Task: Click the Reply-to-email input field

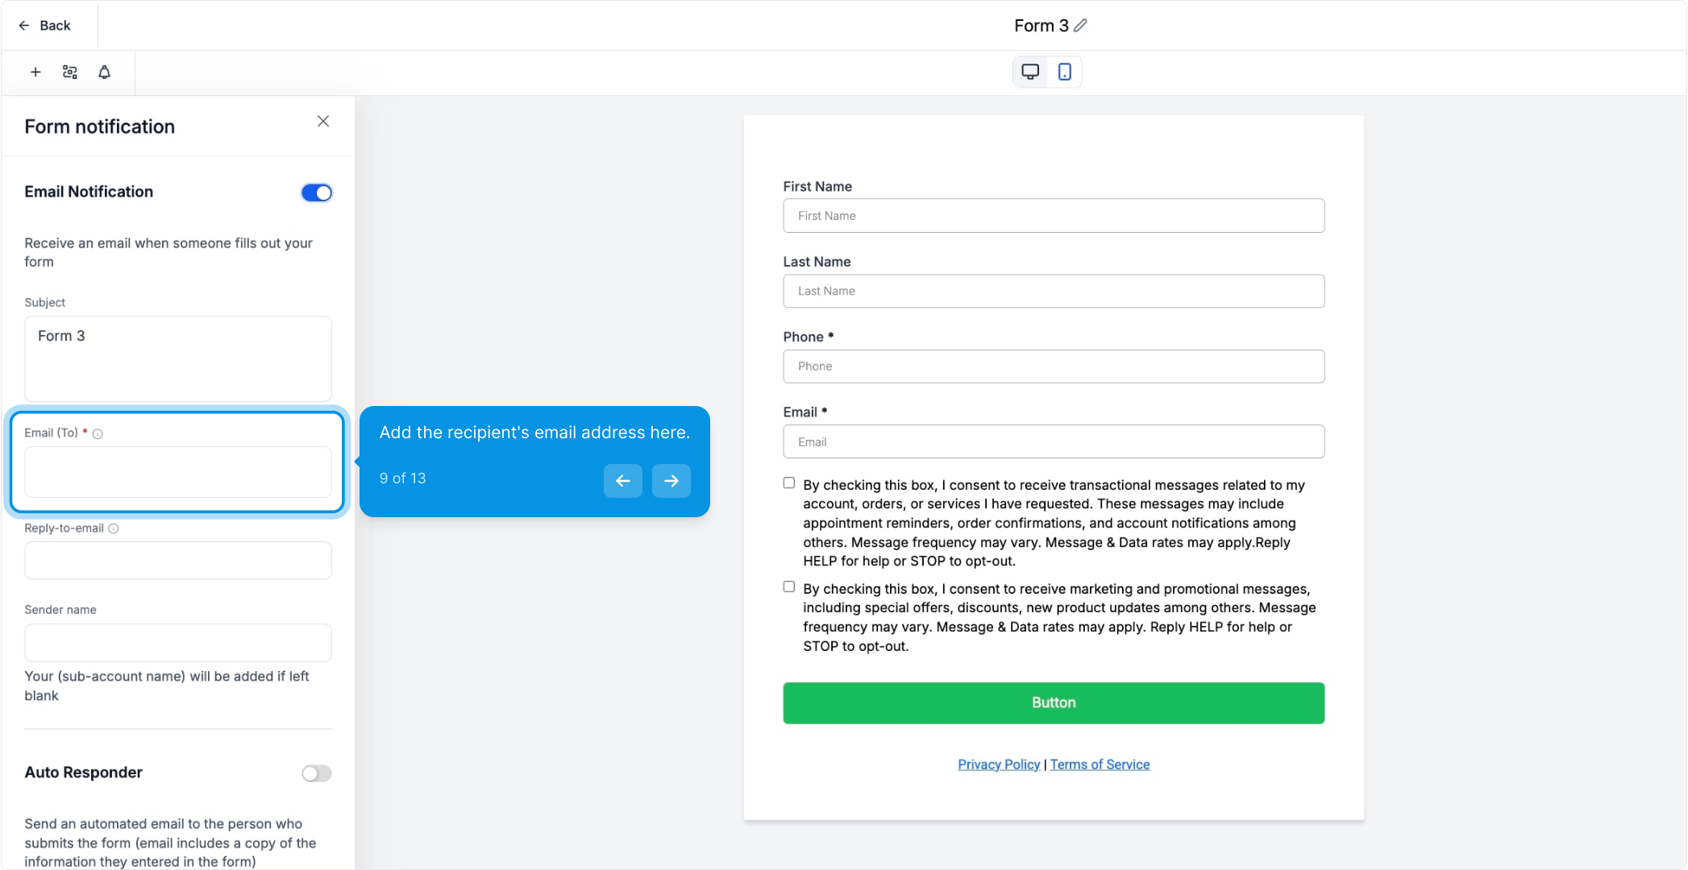Action: click(178, 561)
